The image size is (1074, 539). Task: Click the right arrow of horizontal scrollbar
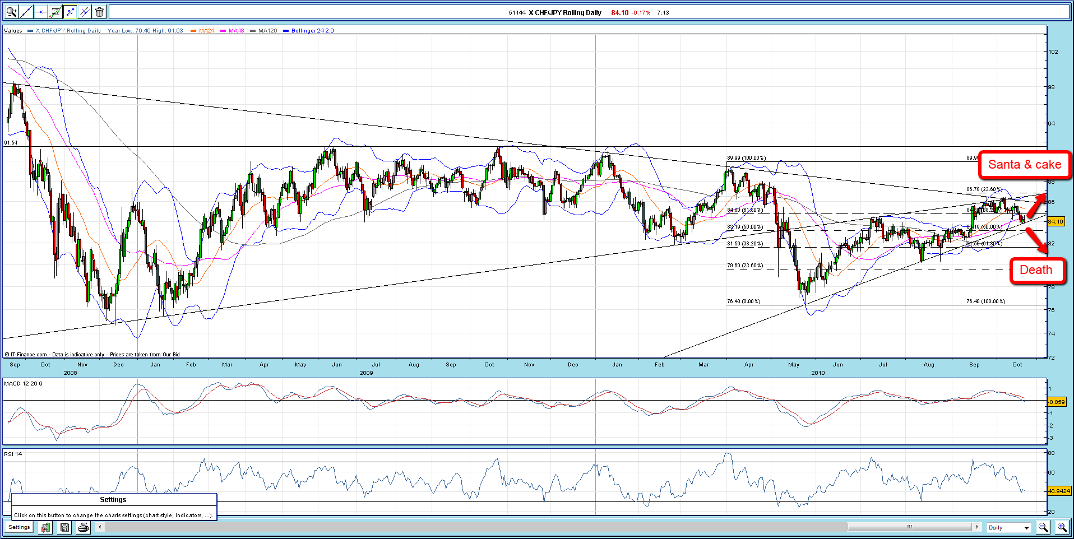tap(978, 527)
